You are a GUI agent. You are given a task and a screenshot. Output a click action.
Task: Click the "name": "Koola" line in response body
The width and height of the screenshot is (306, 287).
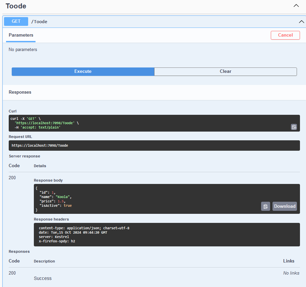(55, 197)
